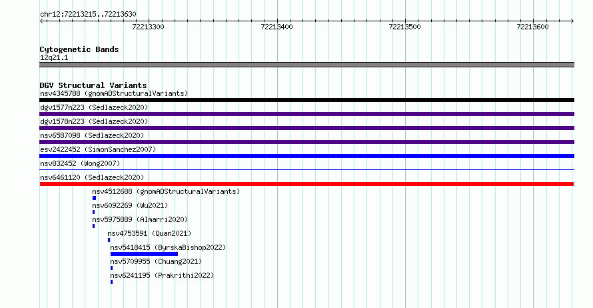This screenshot has height=308, width=593.
Task: Open nsv6241195 (Prakrithi2022) variant label
Action: (162, 275)
